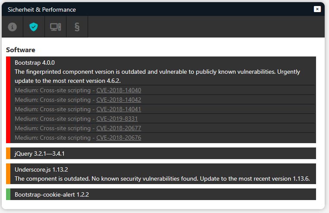Viewport: 329px width, 213px height.
Task: Open CVE-2018-14042 link
Action: tap(118, 100)
